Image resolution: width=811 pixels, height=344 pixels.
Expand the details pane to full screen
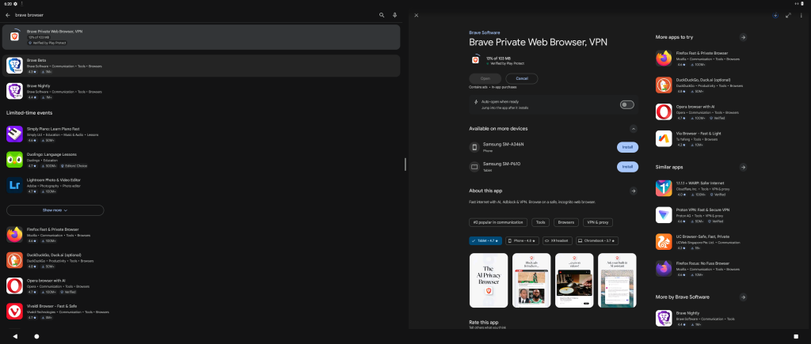[x=788, y=15]
